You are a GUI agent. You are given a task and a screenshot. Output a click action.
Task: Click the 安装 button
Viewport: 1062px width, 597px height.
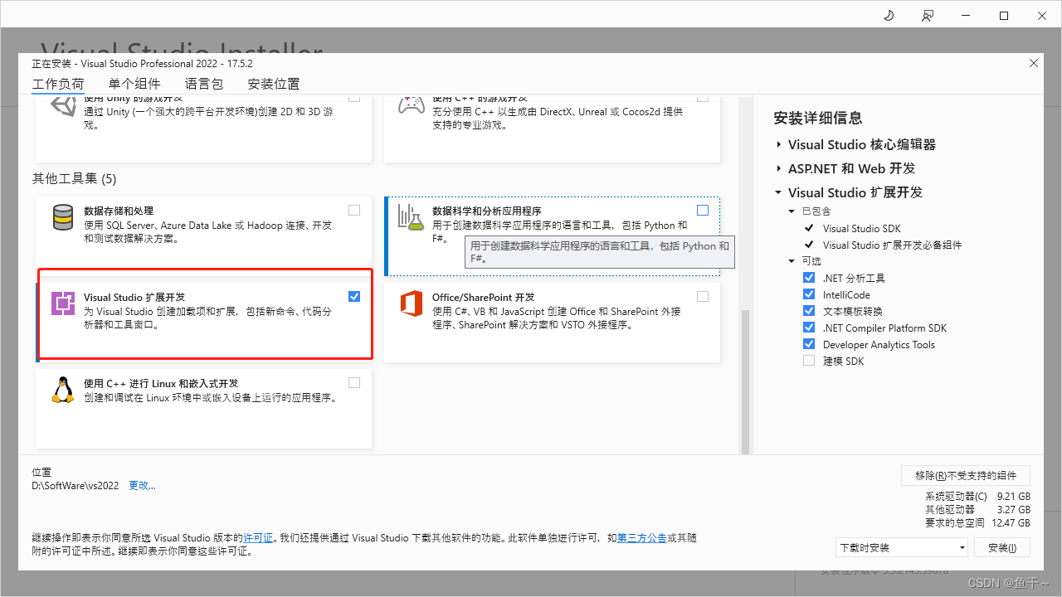click(1002, 547)
